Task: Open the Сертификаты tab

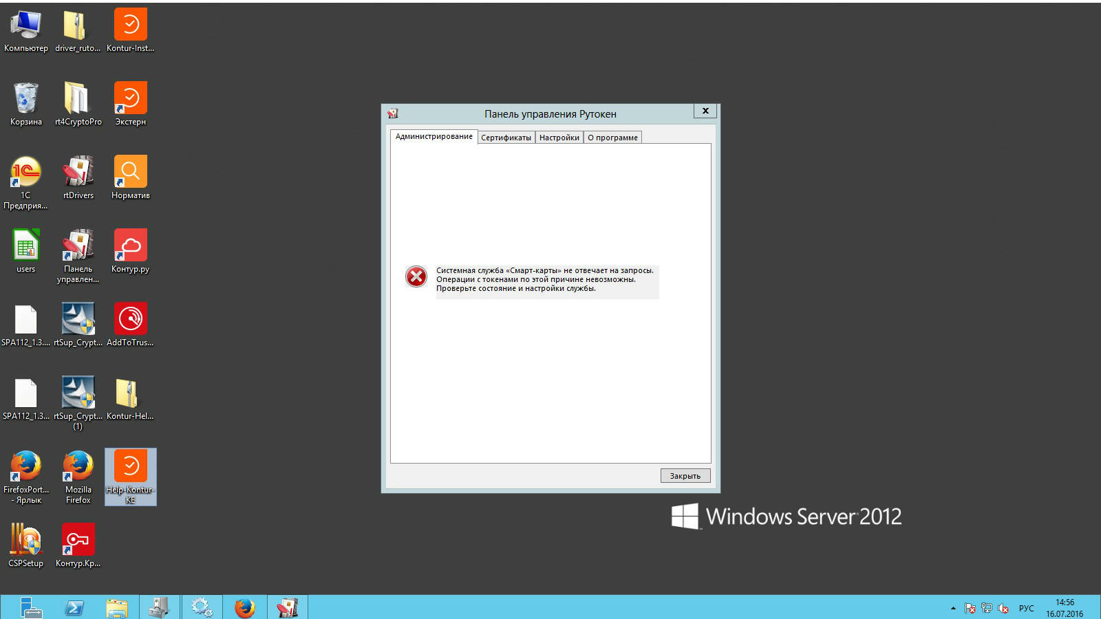Action: (x=506, y=138)
